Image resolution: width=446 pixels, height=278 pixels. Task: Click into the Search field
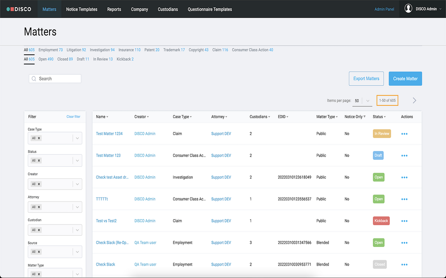(55, 79)
